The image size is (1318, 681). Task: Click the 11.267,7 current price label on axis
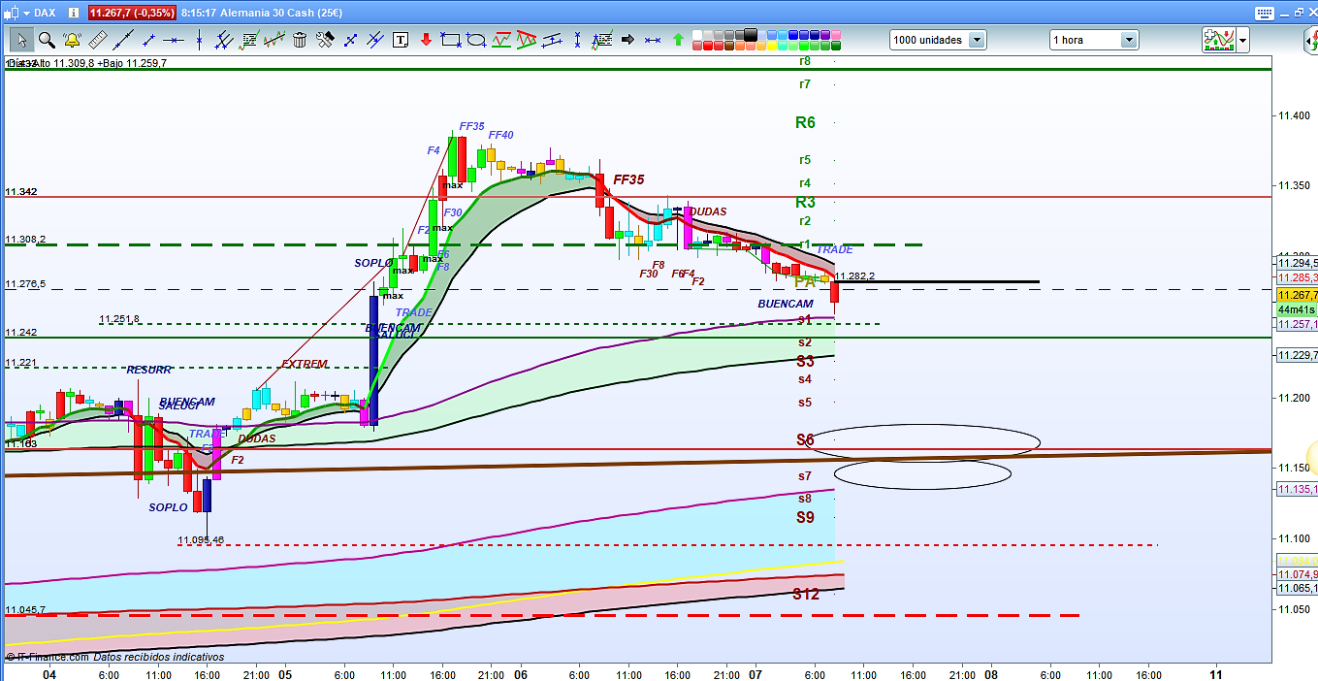point(1296,295)
